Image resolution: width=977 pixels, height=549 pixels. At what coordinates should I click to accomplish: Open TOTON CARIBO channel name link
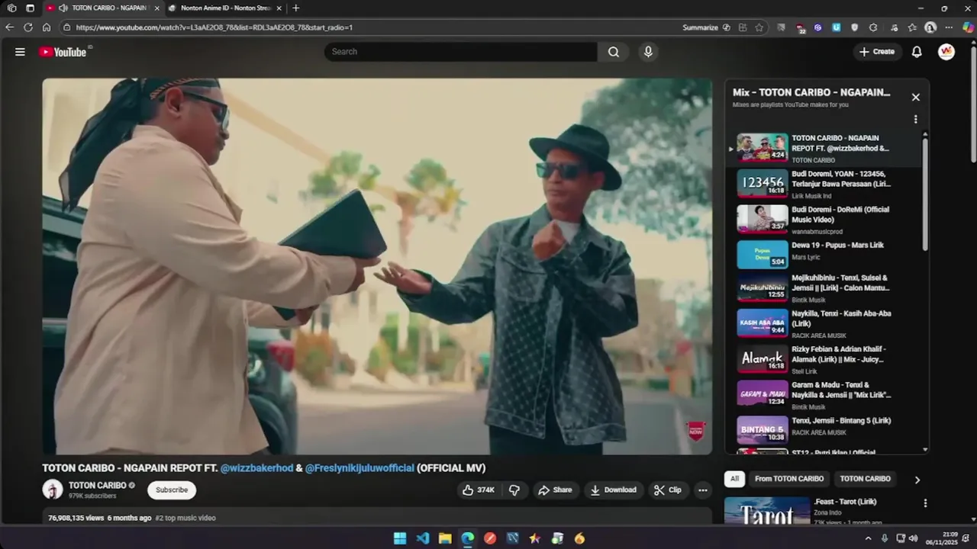97,486
